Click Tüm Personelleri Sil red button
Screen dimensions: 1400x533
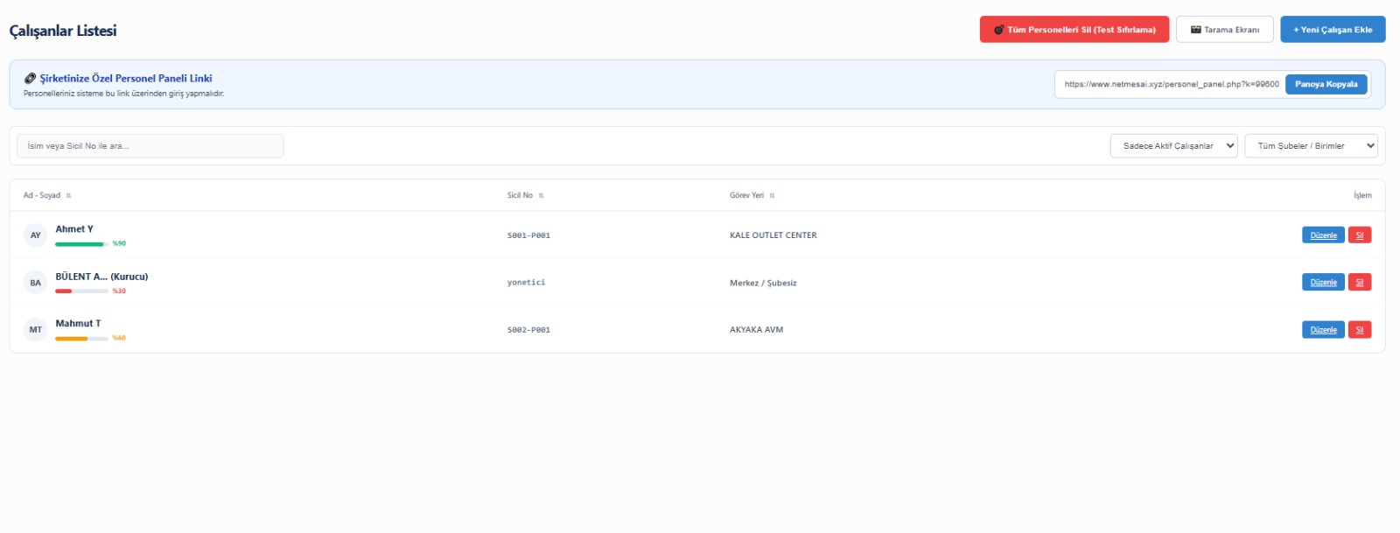[1074, 29]
